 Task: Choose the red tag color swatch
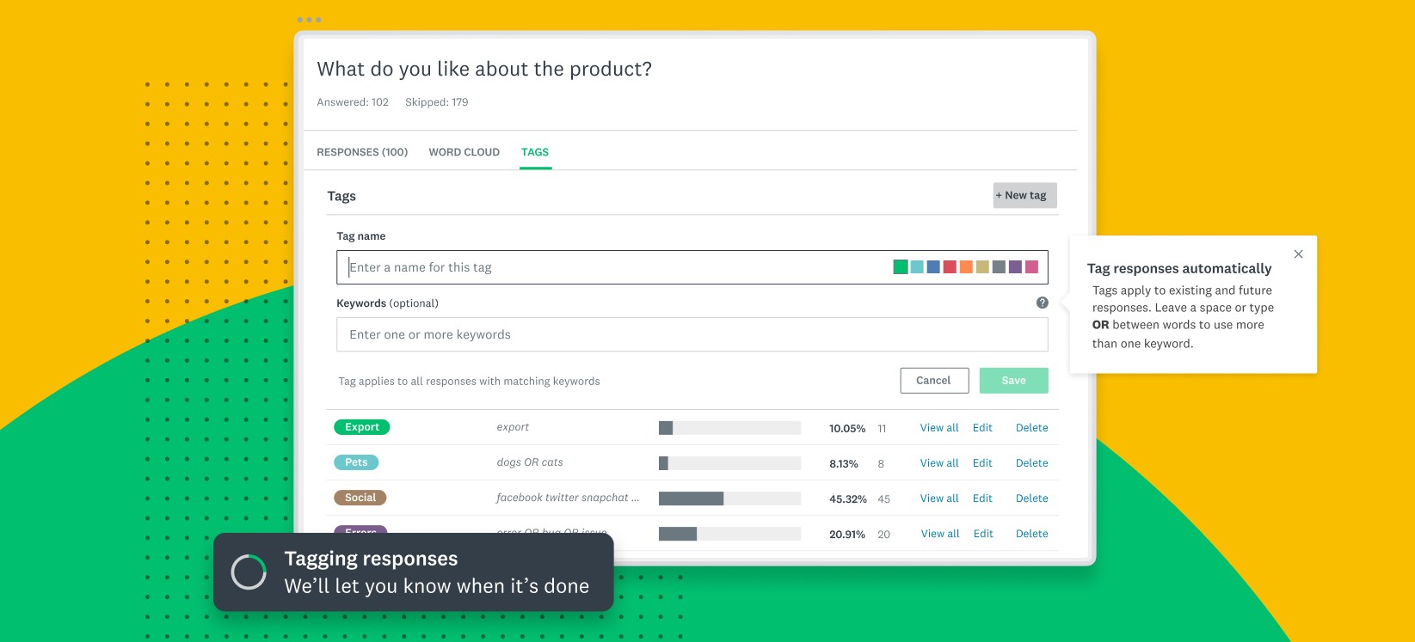(950, 267)
